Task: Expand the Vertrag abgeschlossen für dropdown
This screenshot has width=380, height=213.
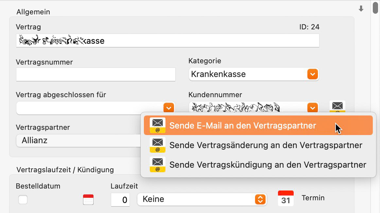Action: pyautogui.click(x=168, y=108)
